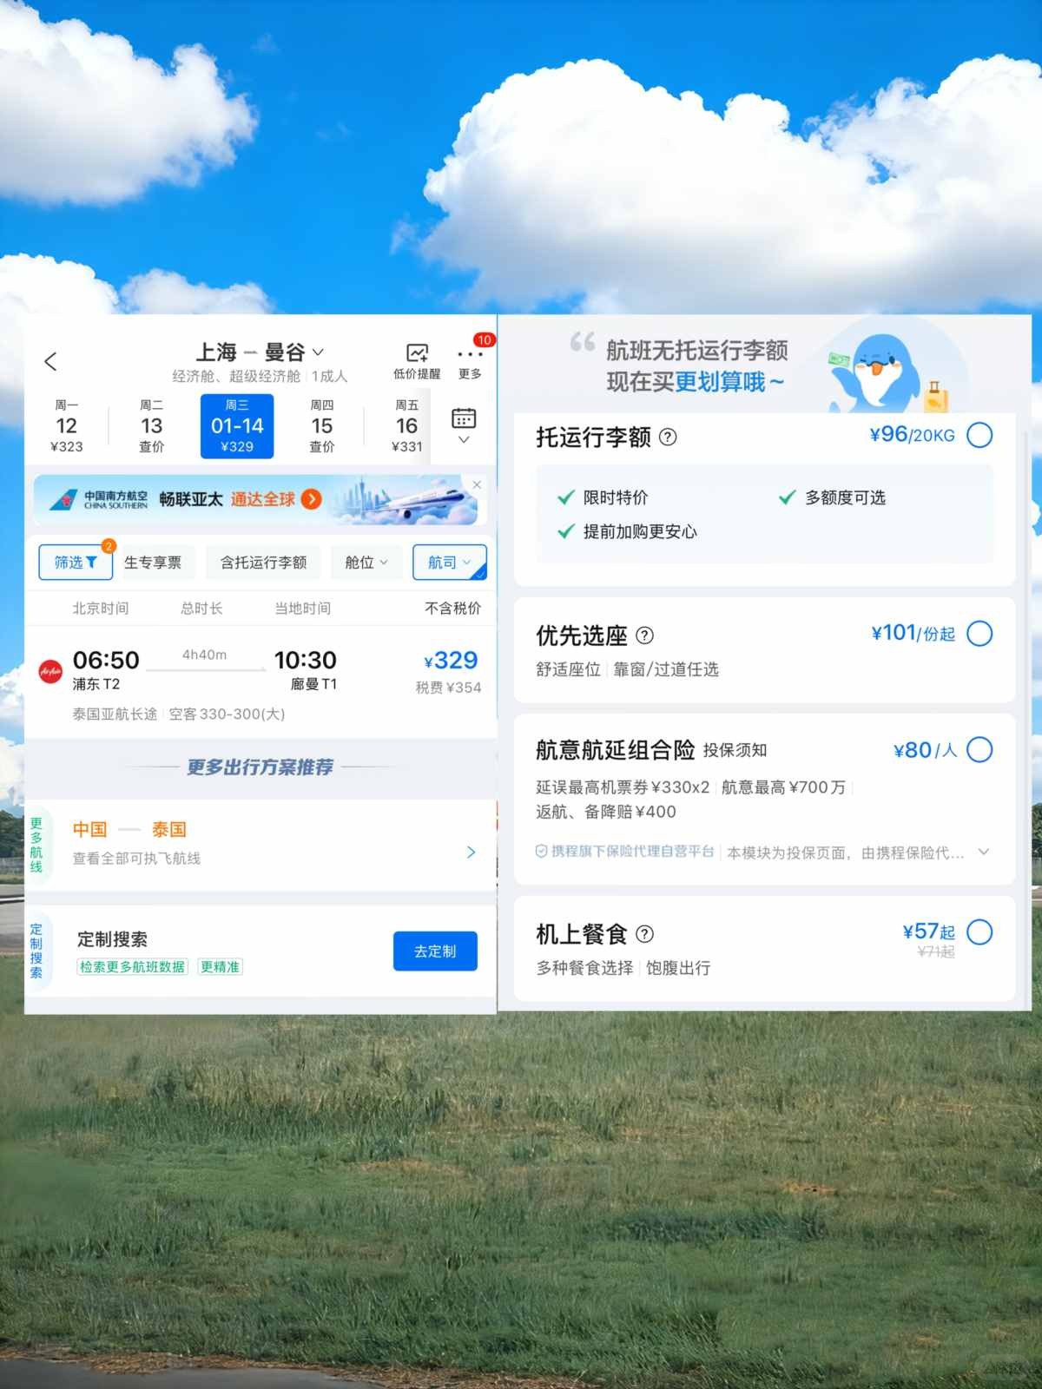Select the 托运行李额 ¥96/20KG radio button
The width and height of the screenshot is (1042, 1389).
(979, 435)
